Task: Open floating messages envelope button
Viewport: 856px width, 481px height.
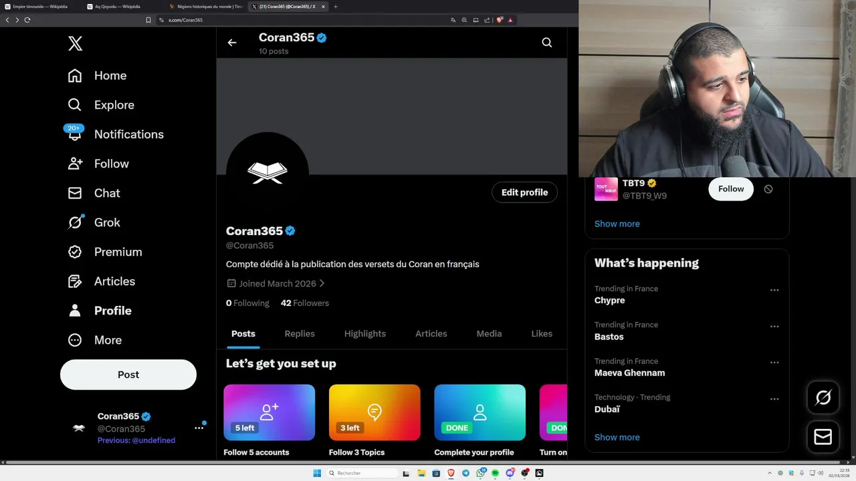Action: point(823,437)
